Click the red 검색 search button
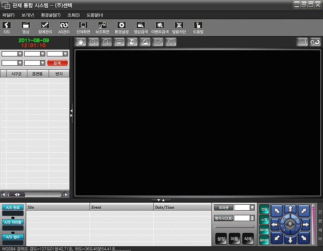Viewport: 323px width, 251px height. pos(57,63)
